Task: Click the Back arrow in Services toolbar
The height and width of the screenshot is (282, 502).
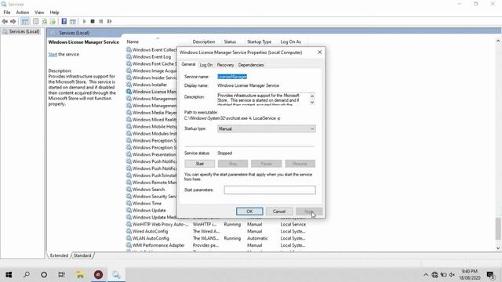Action: [x=5, y=21]
